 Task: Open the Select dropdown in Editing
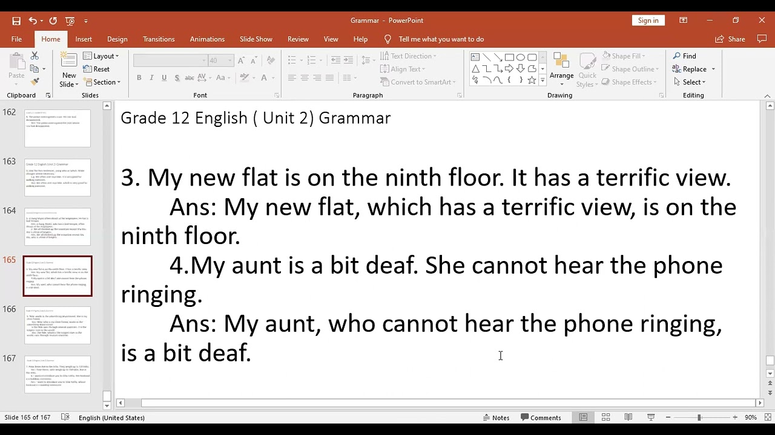(689, 82)
